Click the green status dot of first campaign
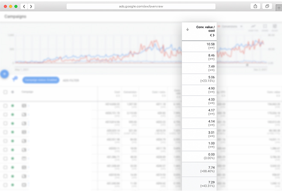The image size is (282, 192). (13, 105)
